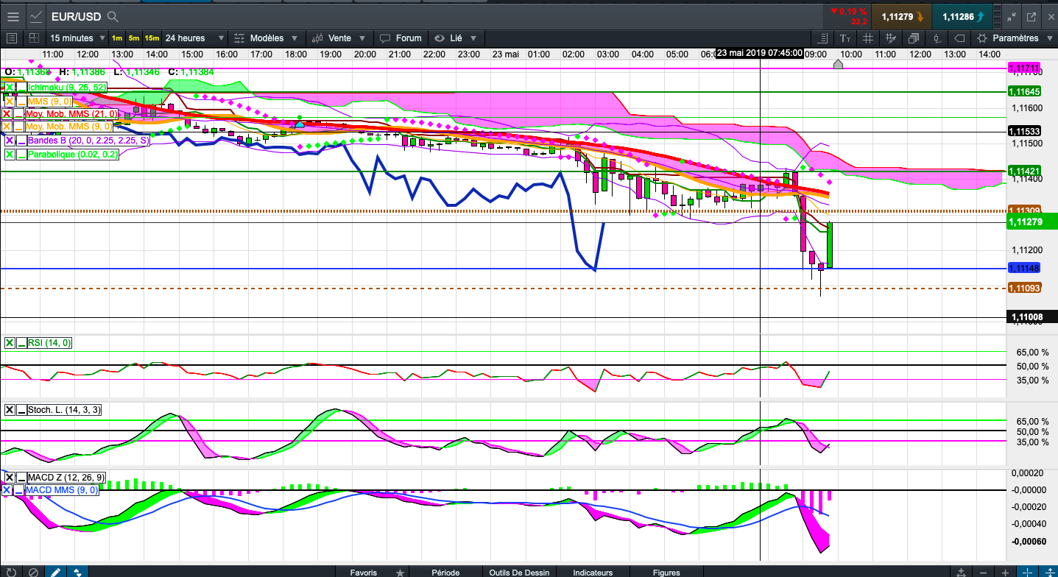Search instrument with magnifier icon
This screenshot has height=577, width=1058.
(112, 16)
